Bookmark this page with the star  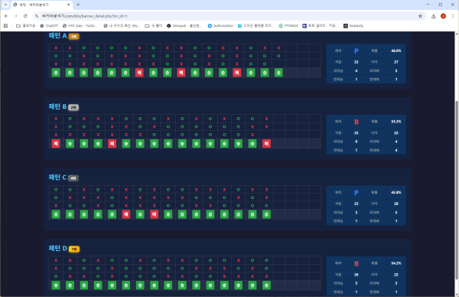[x=420, y=16]
